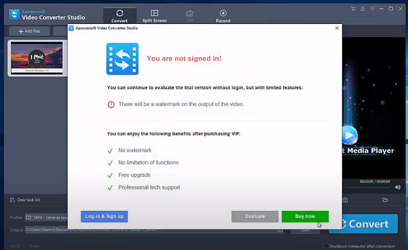This screenshot has width=408, height=250.
Task: Click the preview seek bar
Action: (366, 187)
